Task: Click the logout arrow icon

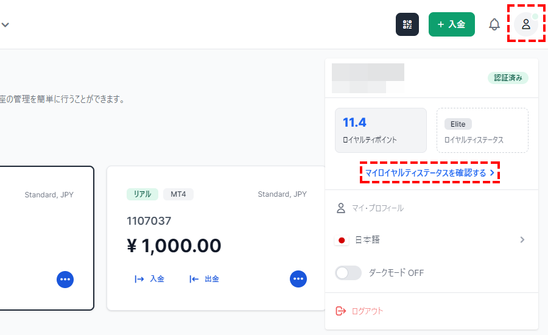Action: (x=341, y=311)
